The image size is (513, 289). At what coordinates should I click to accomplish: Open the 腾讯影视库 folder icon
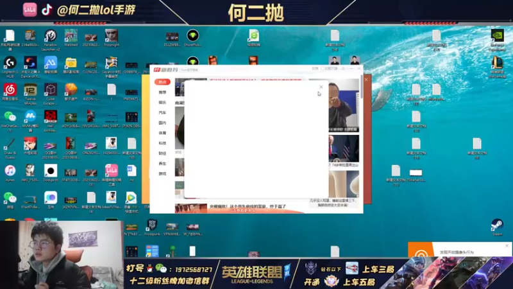click(x=71, y=62)
